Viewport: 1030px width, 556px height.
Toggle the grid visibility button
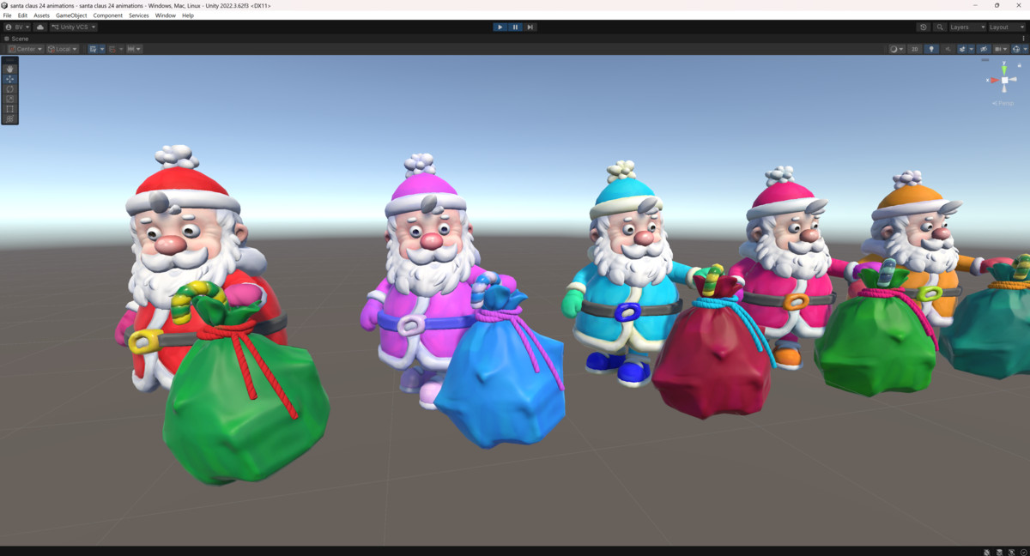pyautogui.click(x=93, y=49)
